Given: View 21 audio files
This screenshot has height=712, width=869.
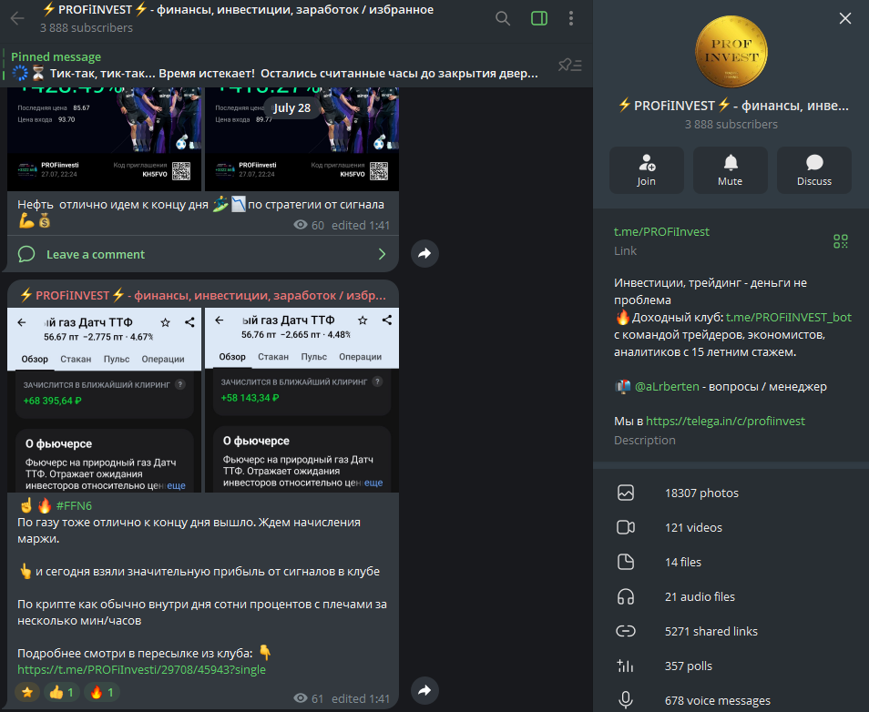Looking at the screenshot, I should click(x=731, y=596).
